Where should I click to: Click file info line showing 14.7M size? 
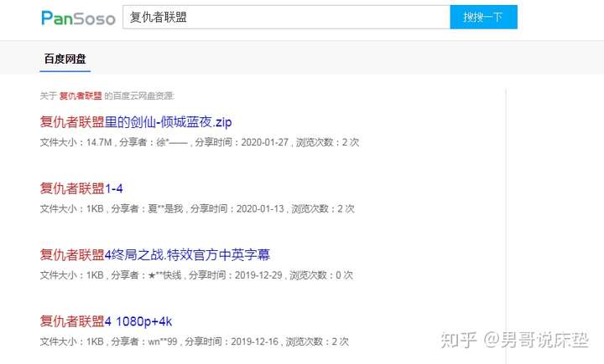pyautogui.click(x=200, y=142)
